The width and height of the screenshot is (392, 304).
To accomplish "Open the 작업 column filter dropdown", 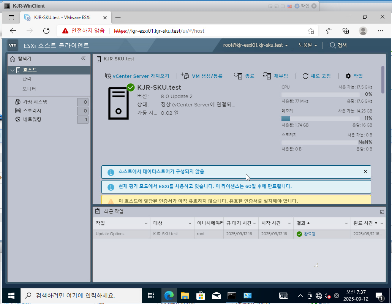I will [x=146, y=223].
